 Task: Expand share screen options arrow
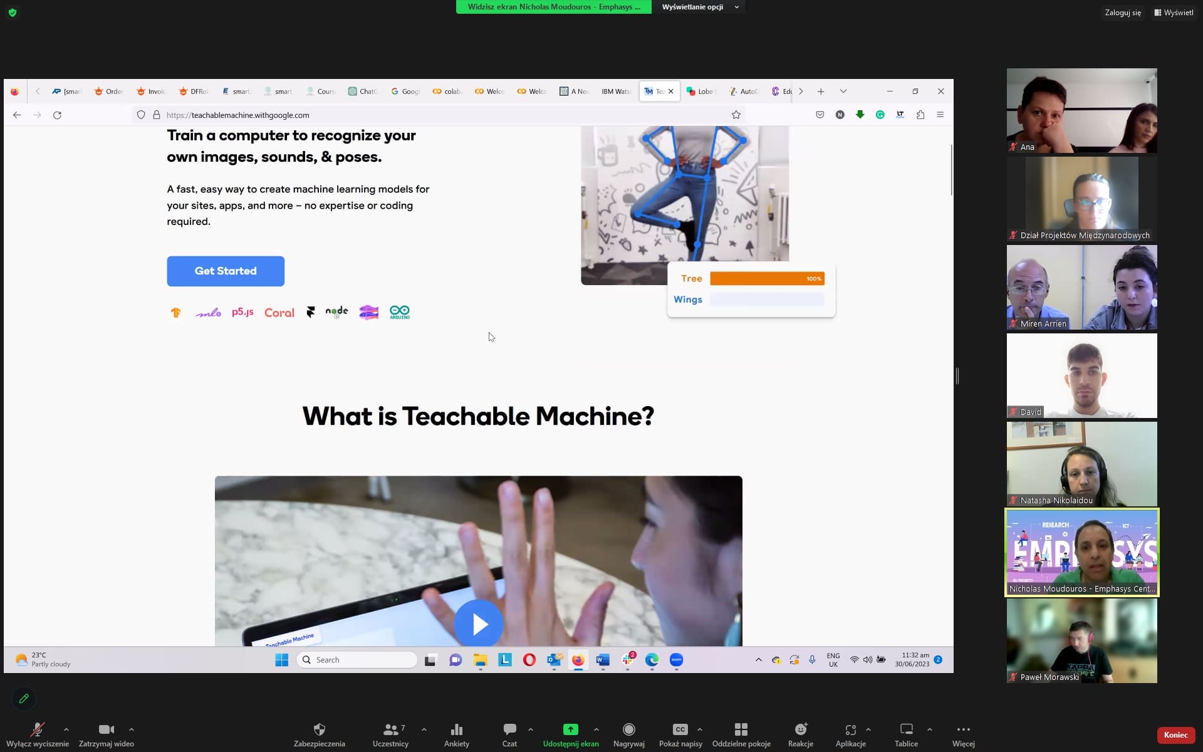tap(596, 729)
